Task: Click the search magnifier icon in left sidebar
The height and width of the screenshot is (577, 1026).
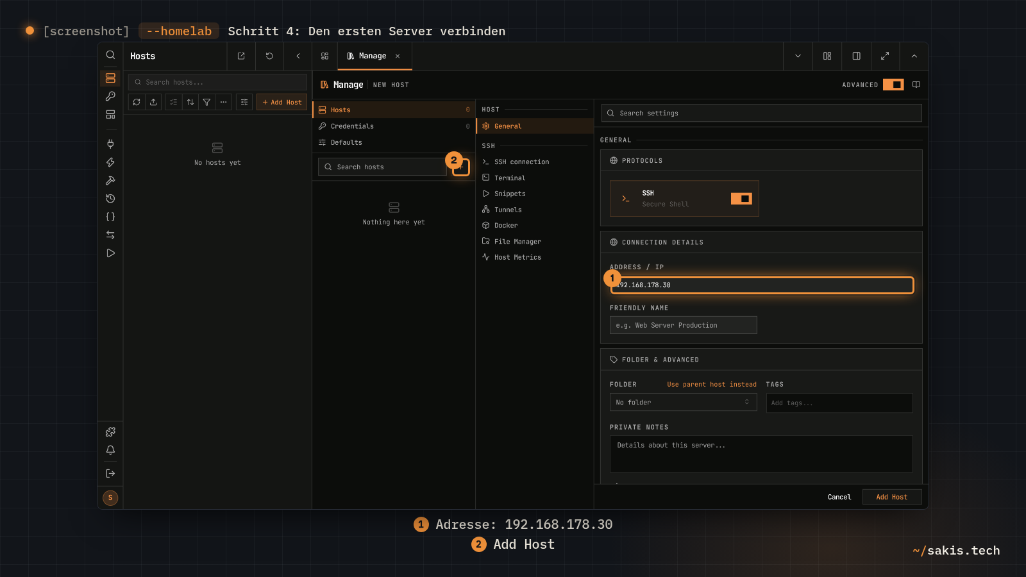Action: pyautogui.click(x=110, y=55)
